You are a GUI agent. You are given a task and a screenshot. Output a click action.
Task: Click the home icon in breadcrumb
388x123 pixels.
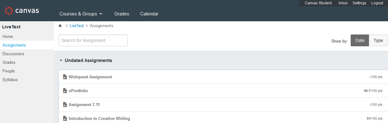pos(60,26)
